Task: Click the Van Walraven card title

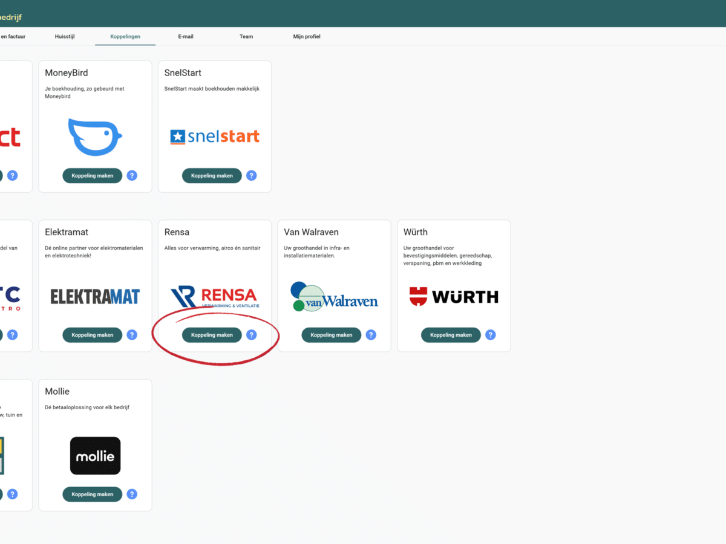Action: [312, 232]
